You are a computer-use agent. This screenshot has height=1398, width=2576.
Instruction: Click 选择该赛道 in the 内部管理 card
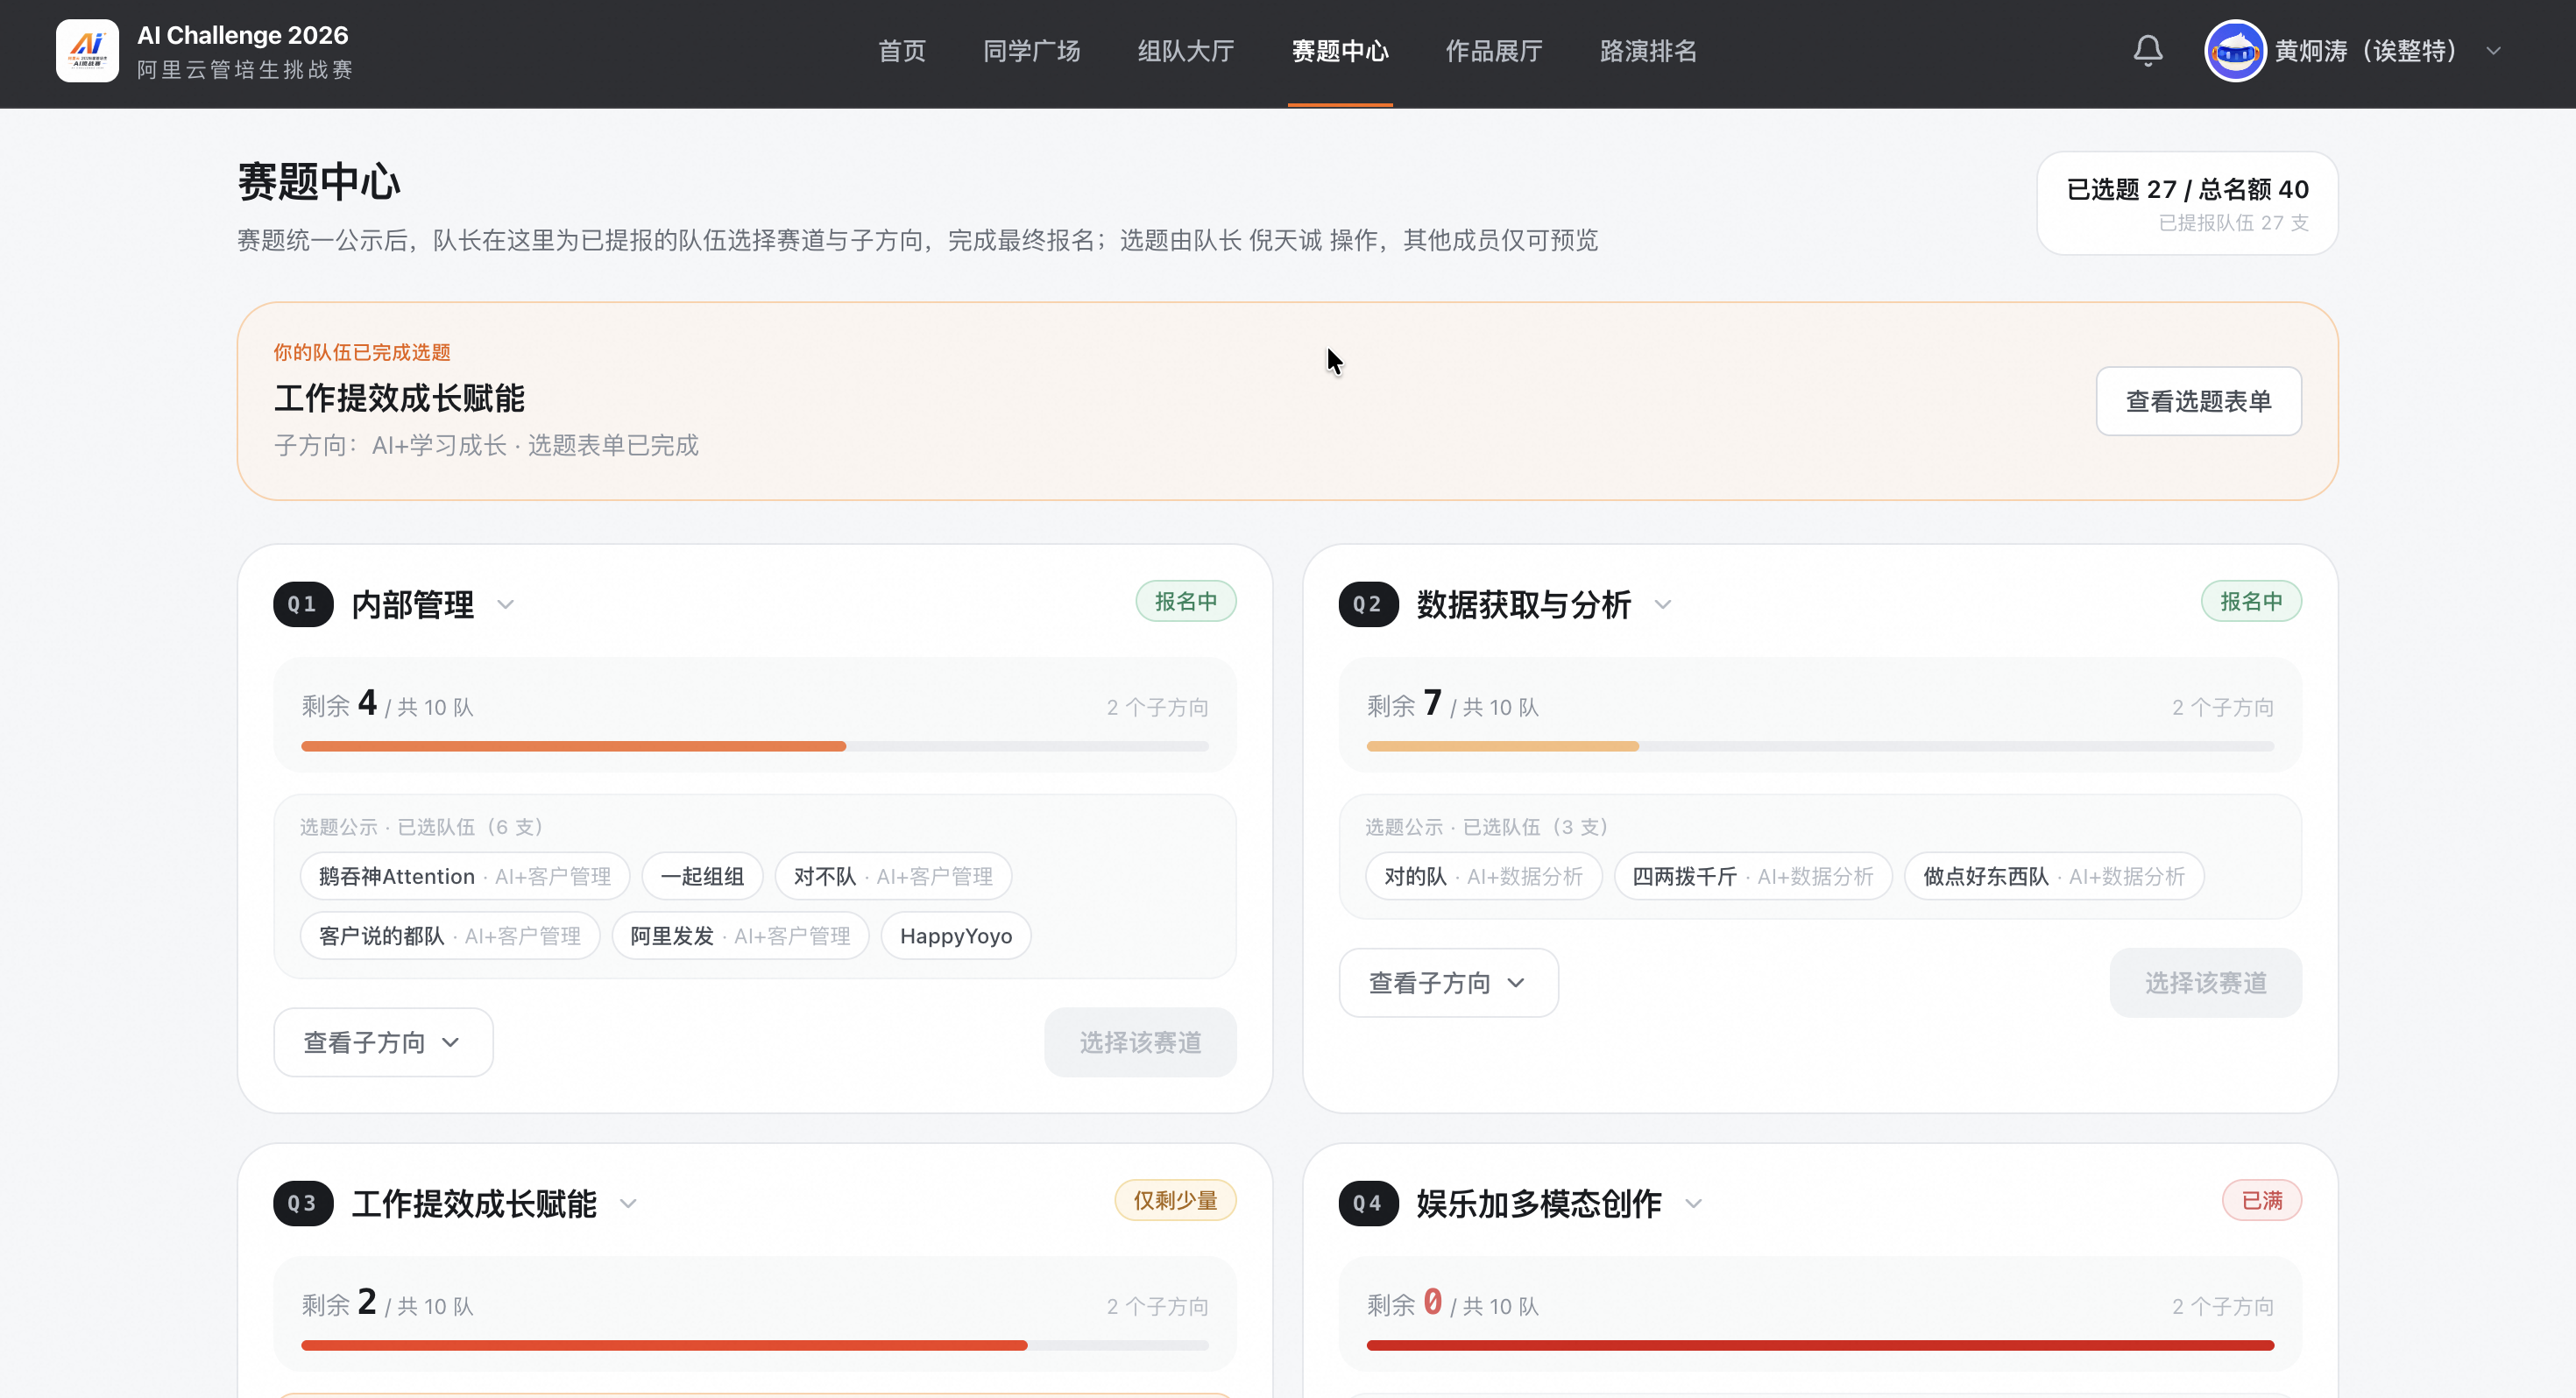click(x=1140, y=1042)
